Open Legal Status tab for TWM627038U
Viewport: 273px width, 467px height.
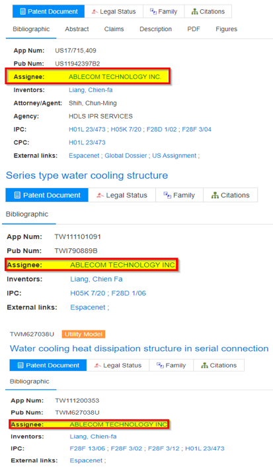(x=118, y=365)
